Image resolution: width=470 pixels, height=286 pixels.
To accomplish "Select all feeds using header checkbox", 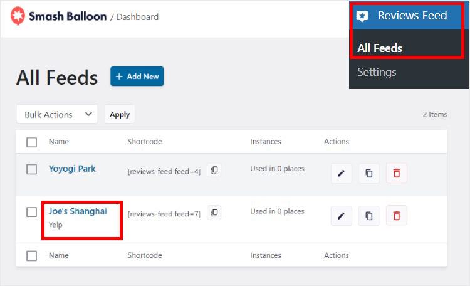I will tap(32, 142).
